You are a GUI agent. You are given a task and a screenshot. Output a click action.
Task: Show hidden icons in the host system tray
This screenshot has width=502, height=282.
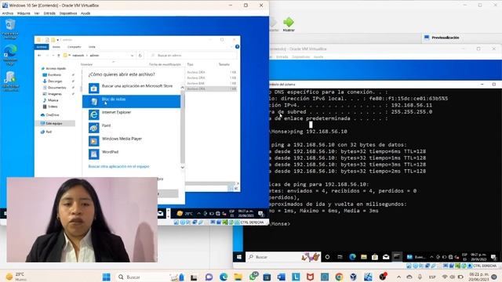tap(398, 277)
